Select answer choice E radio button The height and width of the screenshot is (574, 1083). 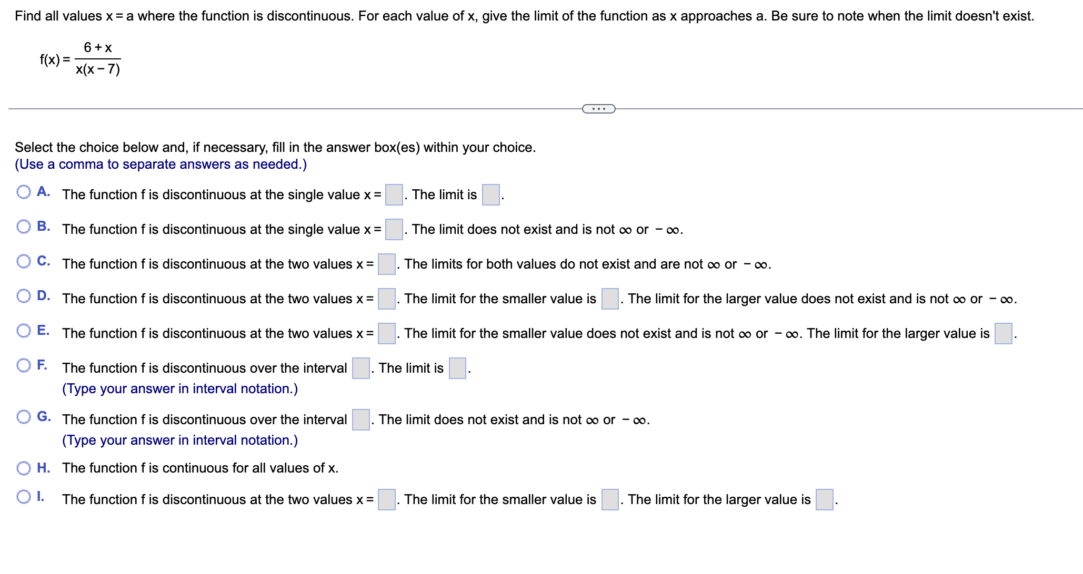pos(23,331)
